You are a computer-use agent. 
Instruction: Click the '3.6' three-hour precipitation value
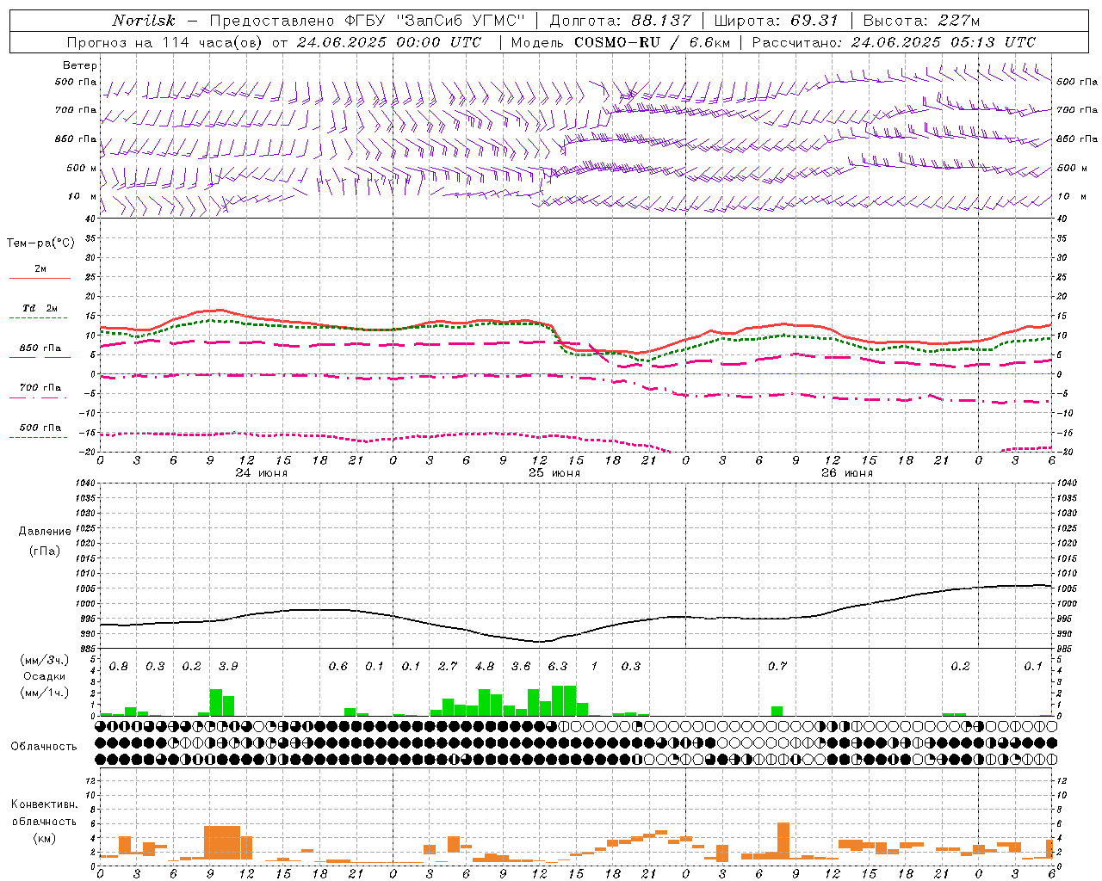pos(521,666)
